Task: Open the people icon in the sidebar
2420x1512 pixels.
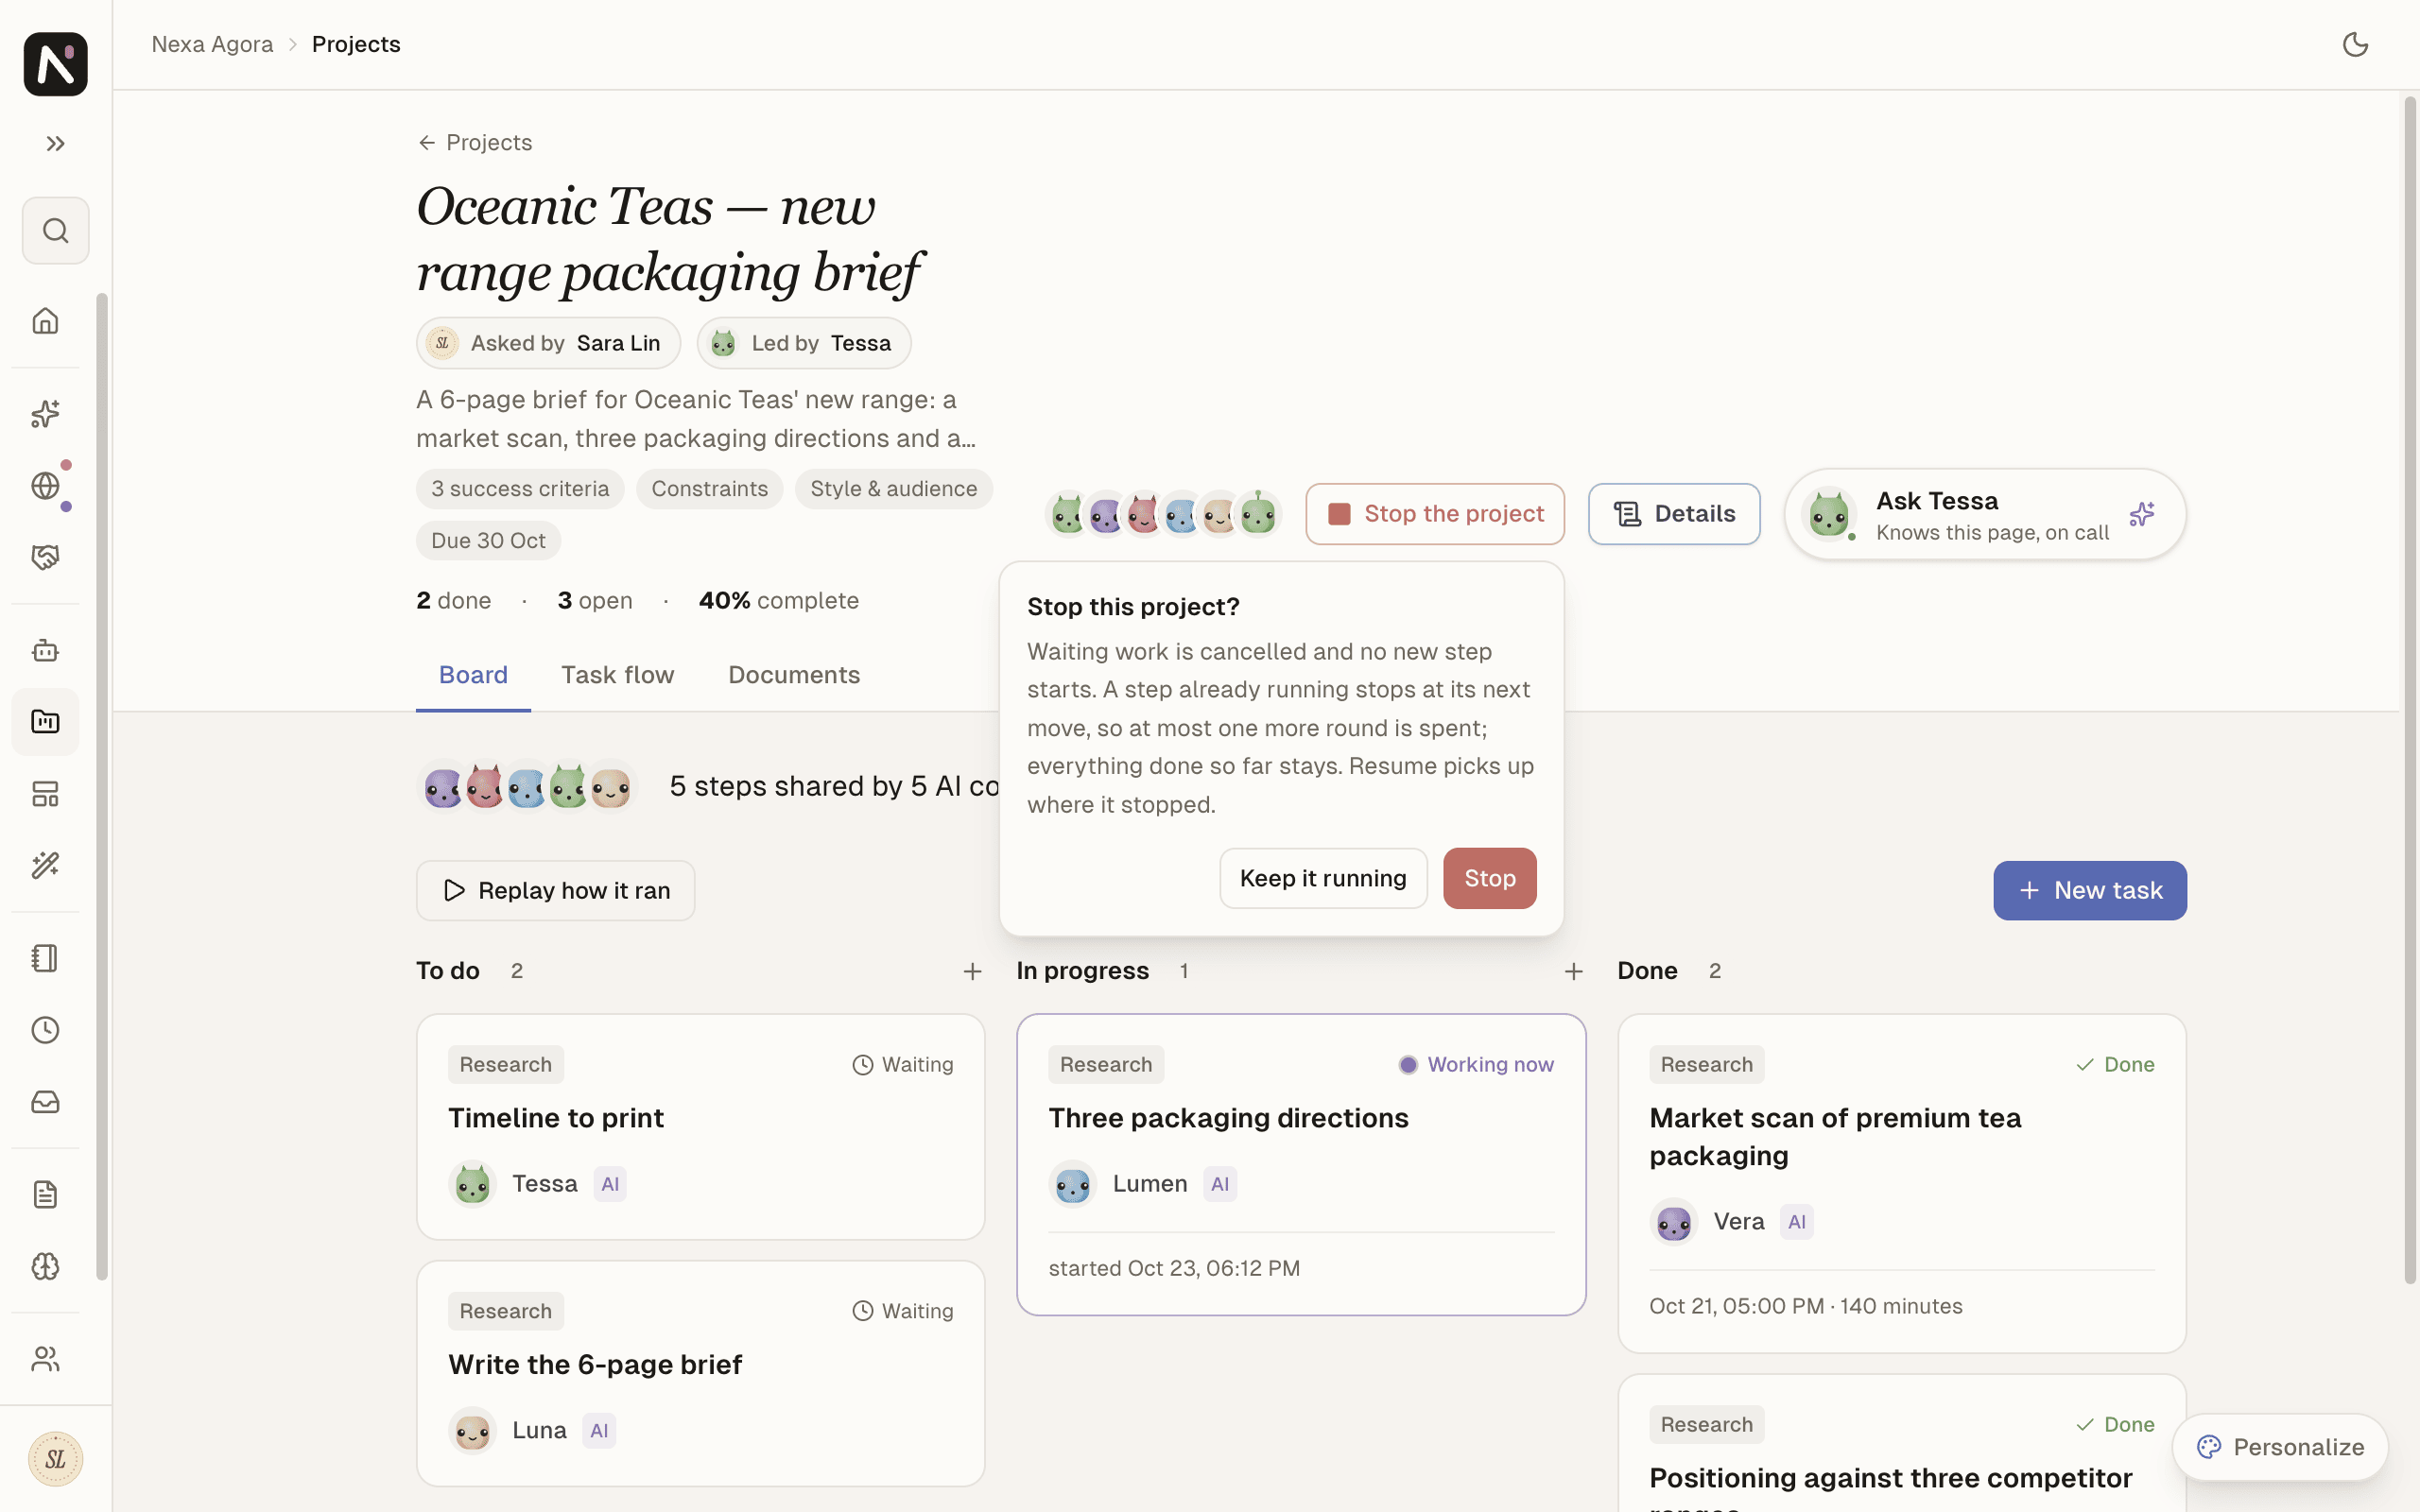Action: click(45, 1359)
